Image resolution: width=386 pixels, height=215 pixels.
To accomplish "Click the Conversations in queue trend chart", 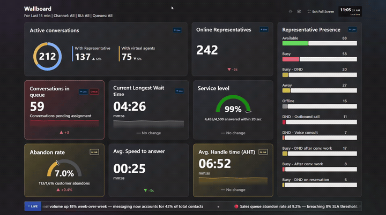I will tap(64, 123).
